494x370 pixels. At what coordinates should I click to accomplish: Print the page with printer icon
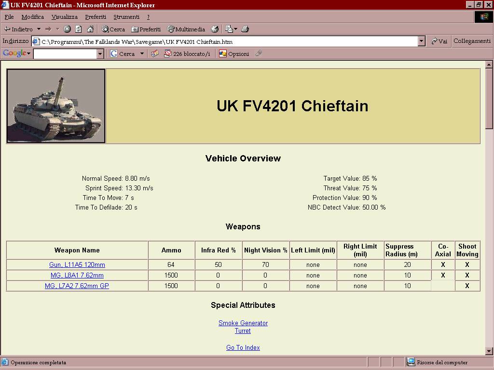click(245, 29)
